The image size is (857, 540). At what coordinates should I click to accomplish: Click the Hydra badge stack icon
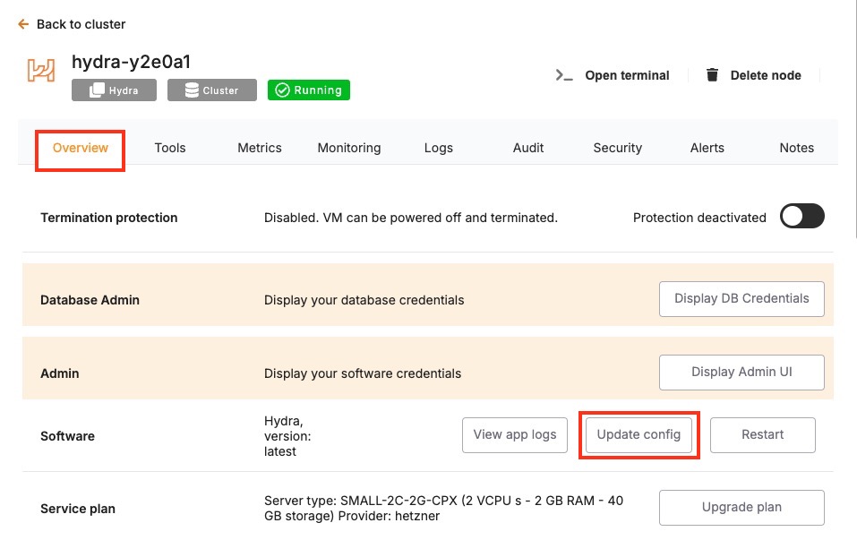(x=96, y=90)
